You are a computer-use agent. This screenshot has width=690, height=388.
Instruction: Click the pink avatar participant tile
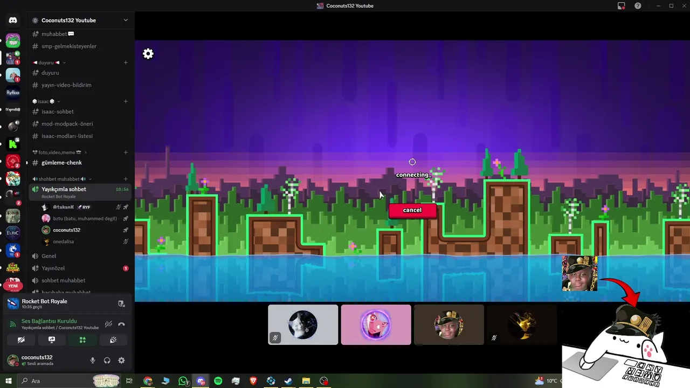click(x=376, y=325)
